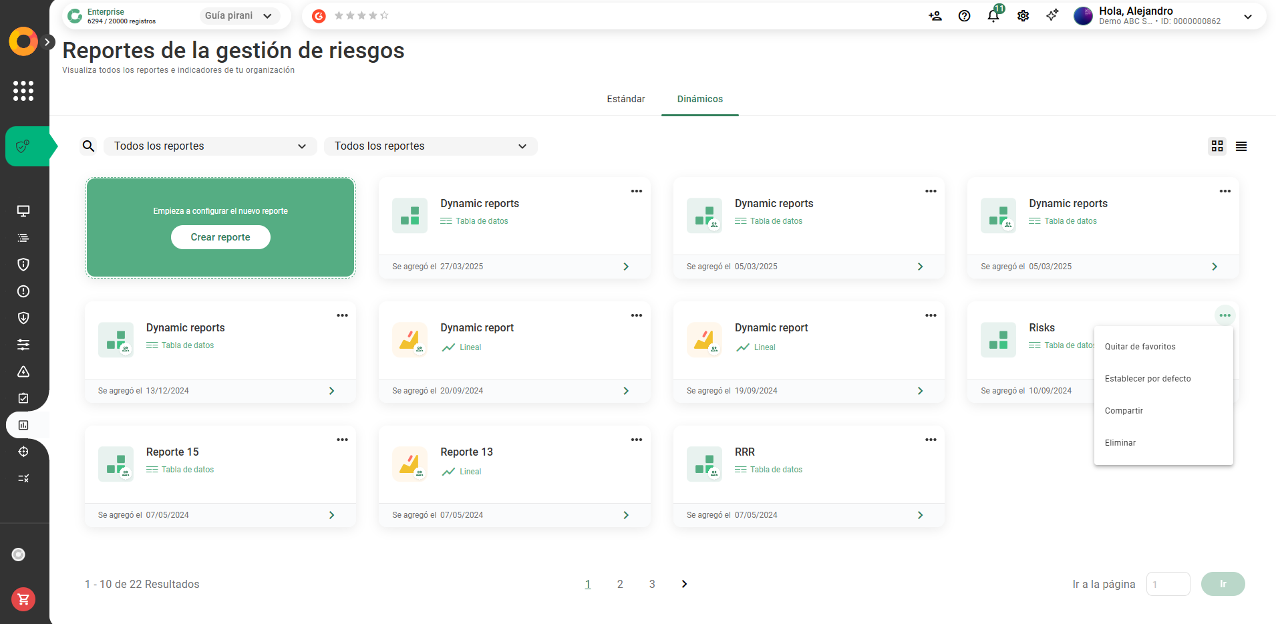Switch to list view layout
The image size is (1276, 624).
(x=1241, y=146)
